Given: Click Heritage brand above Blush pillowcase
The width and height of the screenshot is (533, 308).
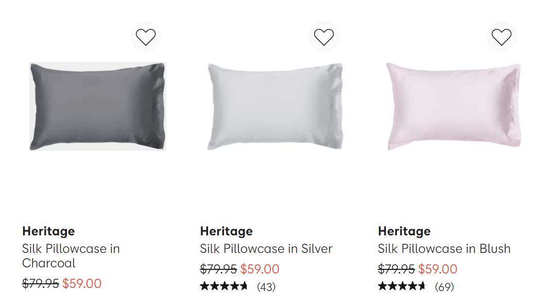Looking at the screenshot, I should (x=404, y=231).
